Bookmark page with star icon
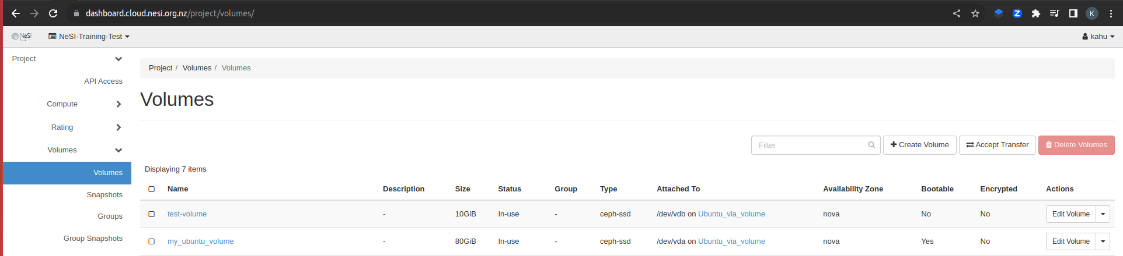Screen dimensions: 1123x256 975,13
